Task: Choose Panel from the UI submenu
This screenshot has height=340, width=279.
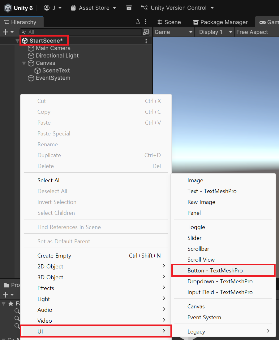Action: (x=223, y=213)
